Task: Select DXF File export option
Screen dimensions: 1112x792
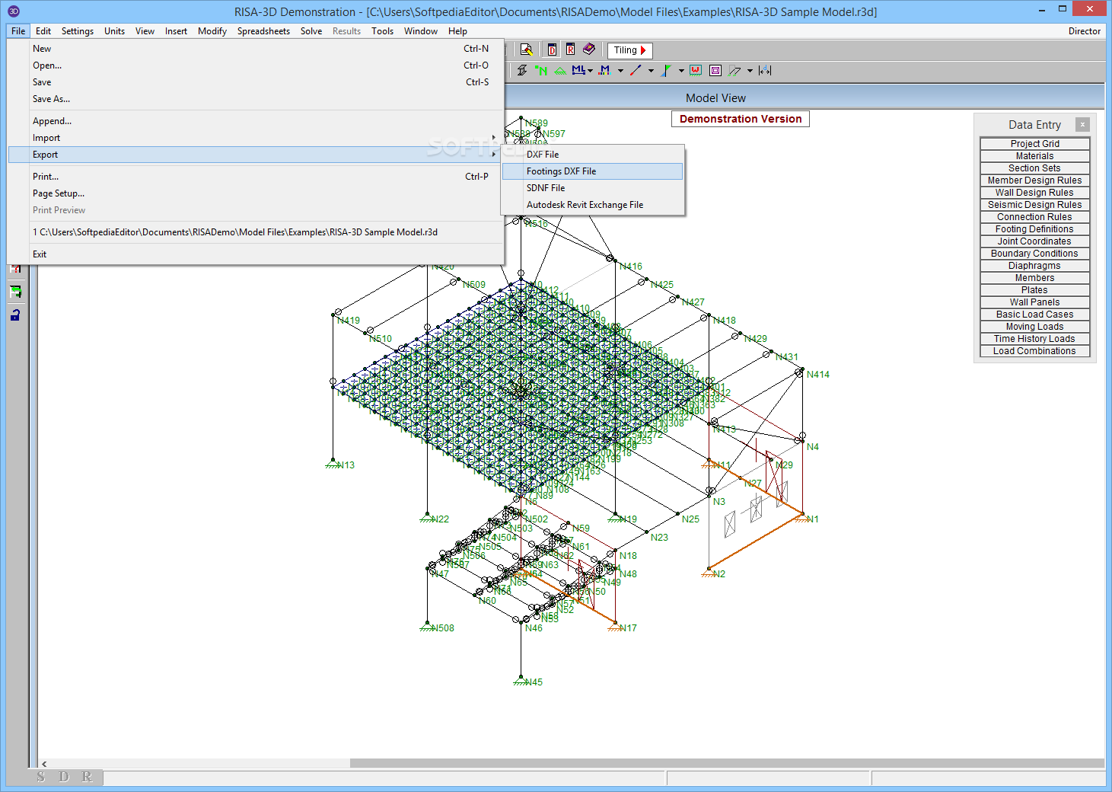Action: pyautogui.click(x=593, y=155)
